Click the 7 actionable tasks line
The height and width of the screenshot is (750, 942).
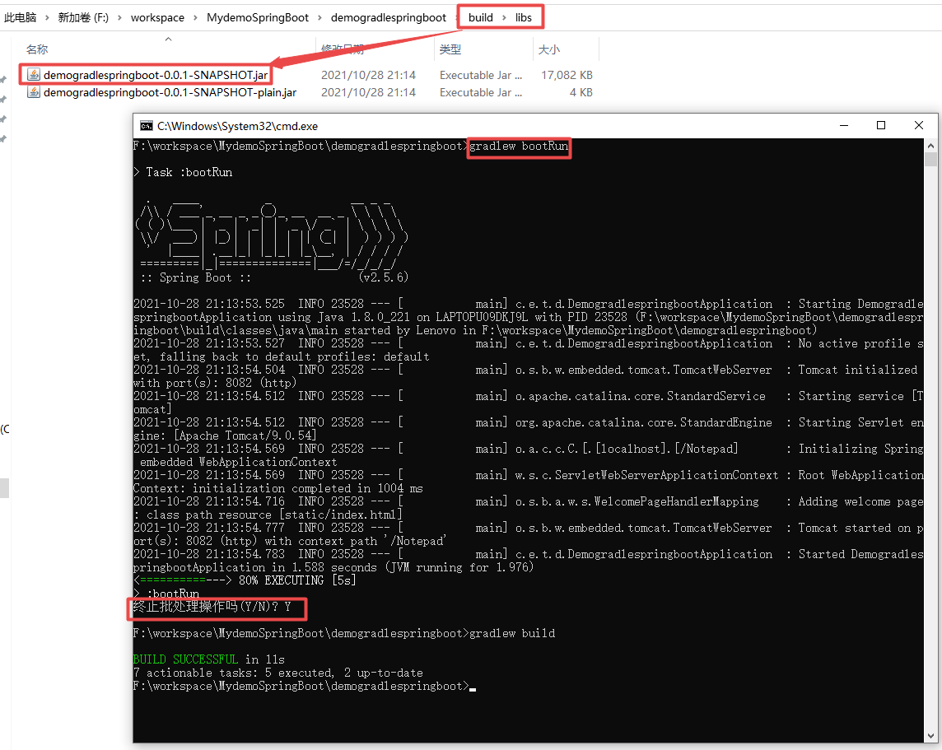pyautogui.click(x=278, y=673)
